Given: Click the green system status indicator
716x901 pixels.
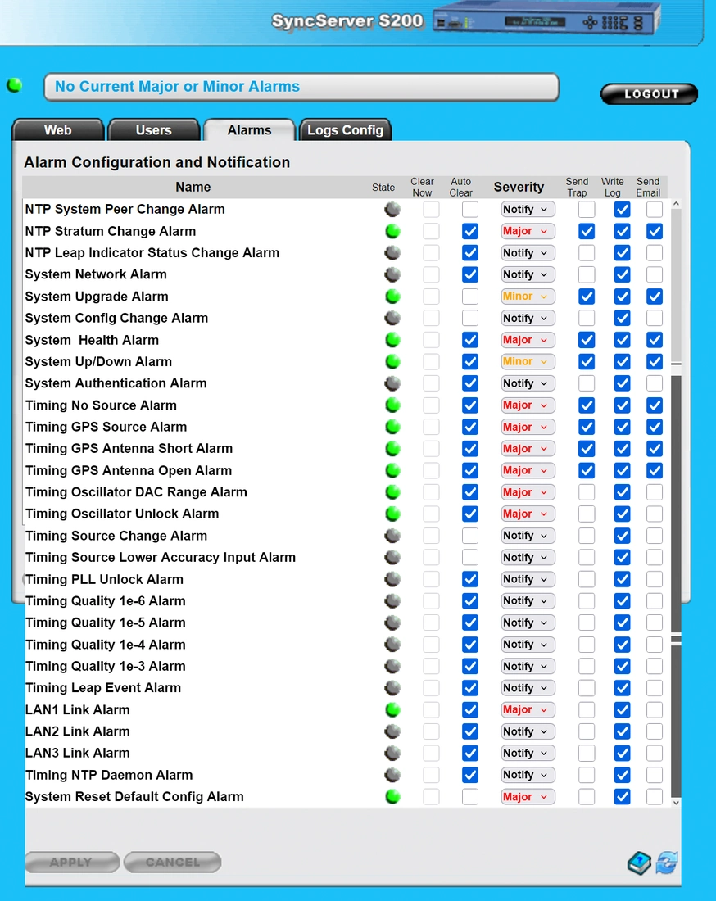Looking at the screenshot, I should click(15, 86).
